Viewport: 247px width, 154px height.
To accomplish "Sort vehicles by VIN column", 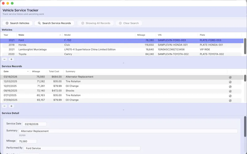I will (177, 35).
